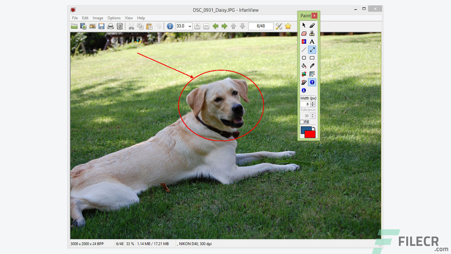
Task: Select the Paintbrush tool in the Paint panel
Action: (x=312, y=25)
